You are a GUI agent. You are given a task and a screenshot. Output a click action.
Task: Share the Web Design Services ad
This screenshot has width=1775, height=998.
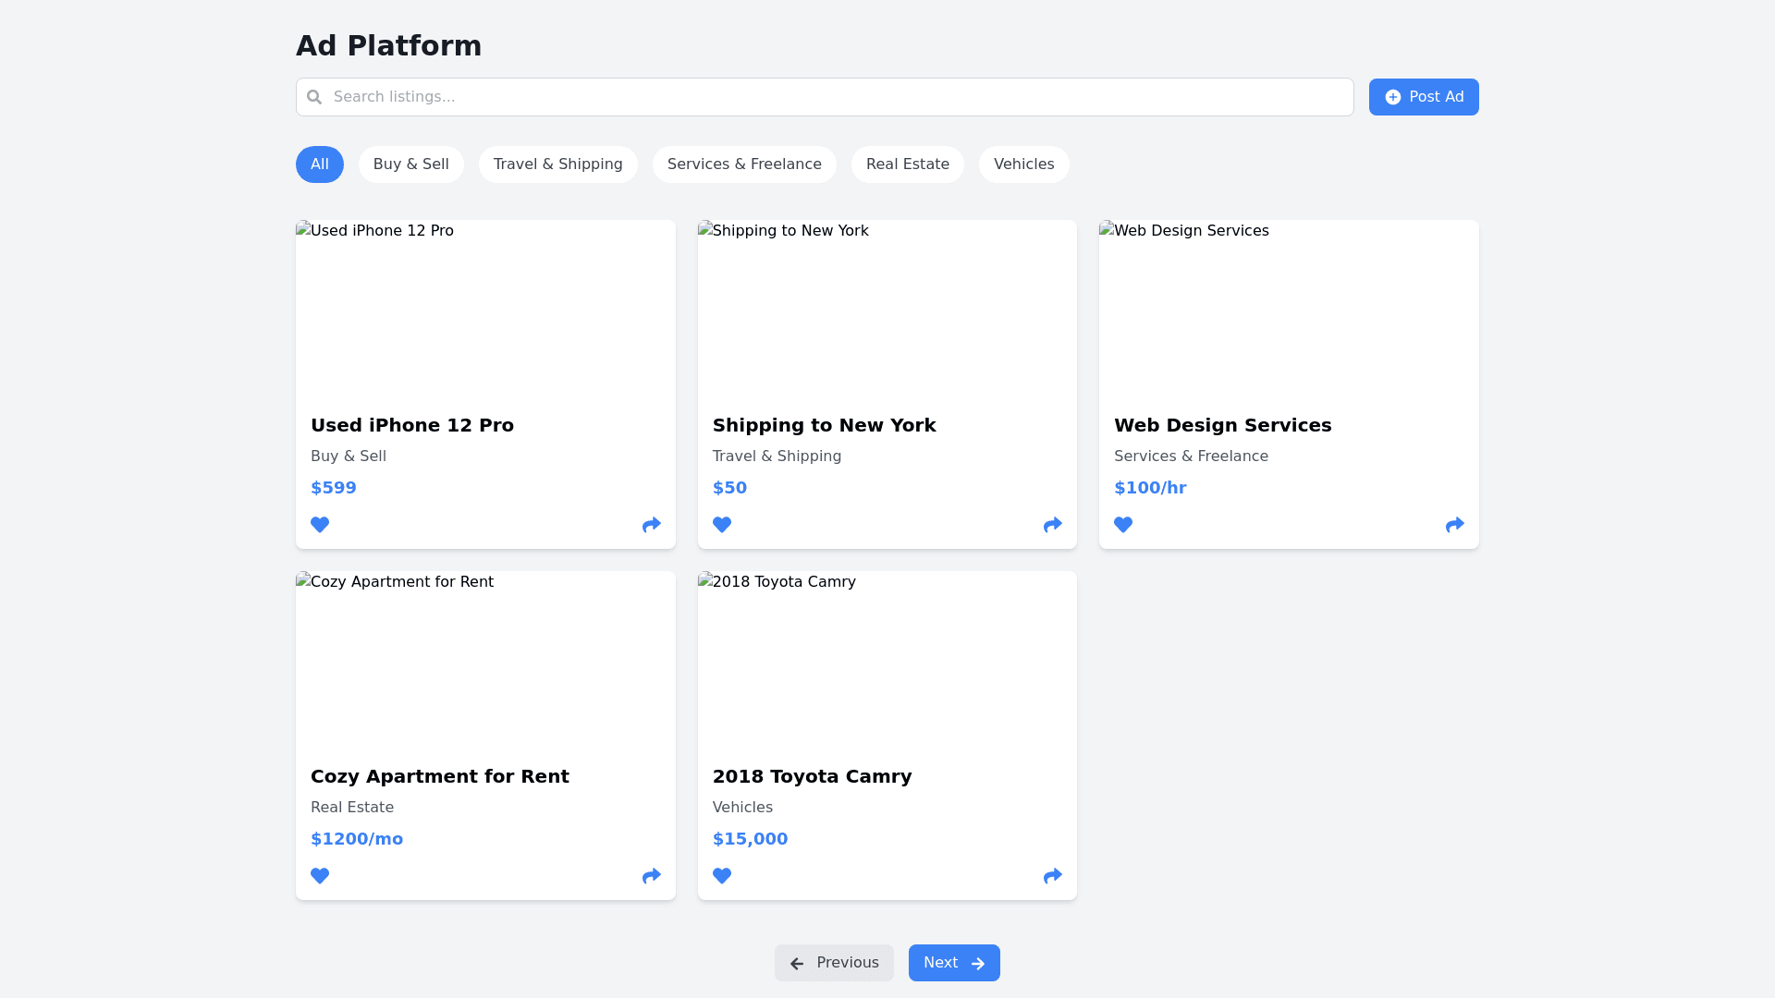[x=1455, y=525]
